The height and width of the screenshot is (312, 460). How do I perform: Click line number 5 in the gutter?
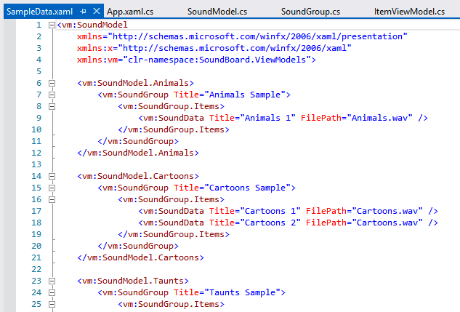click(39, 71)
